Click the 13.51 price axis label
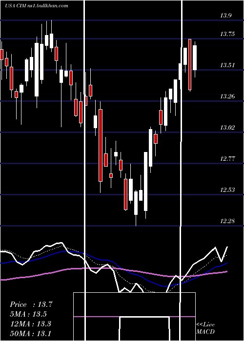The height and width of the screenshot is (341, 244). tap(227, 65)
